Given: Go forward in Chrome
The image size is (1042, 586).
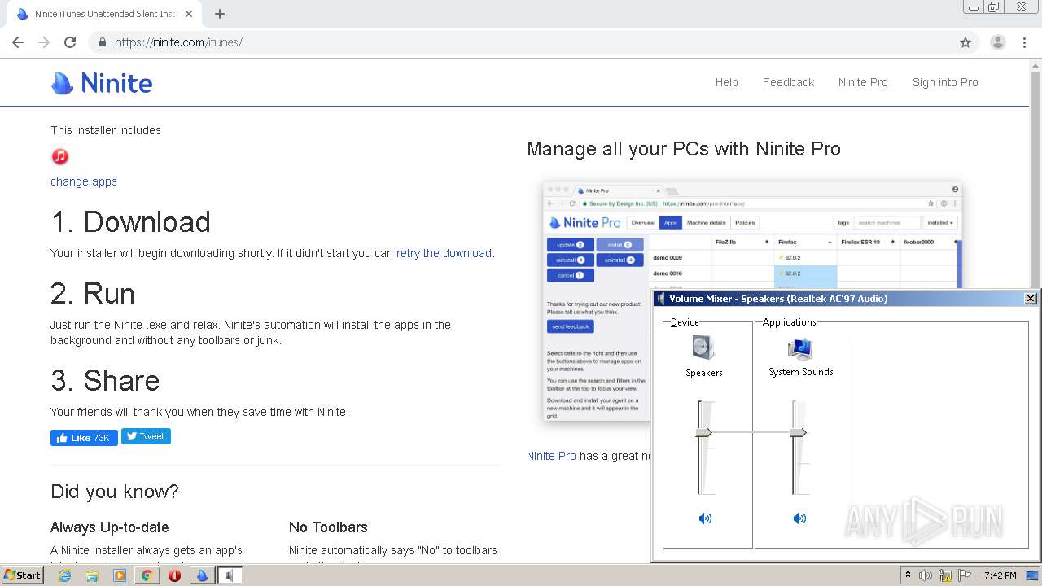Looking at the screenshot, I should [x=44, y=42].
